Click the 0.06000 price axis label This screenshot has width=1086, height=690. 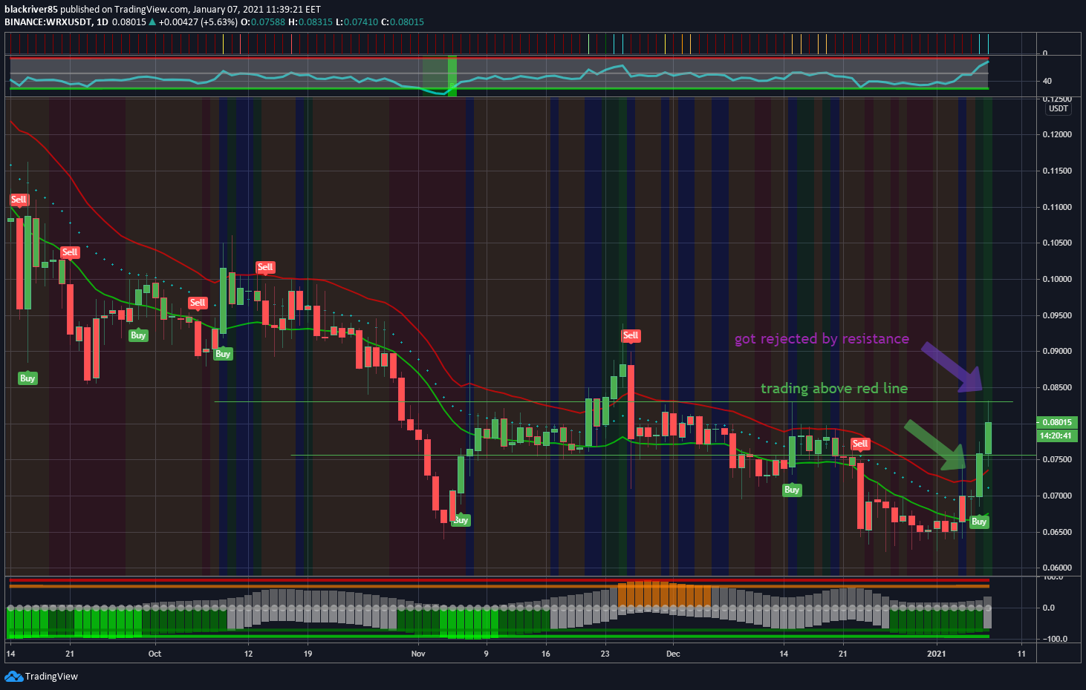pos(1057,568)
